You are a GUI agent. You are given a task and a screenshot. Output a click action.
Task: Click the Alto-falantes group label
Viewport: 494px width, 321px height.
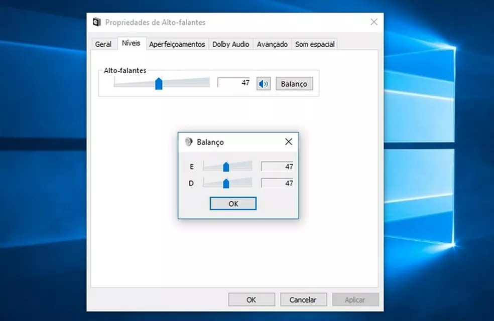[125, 71]
